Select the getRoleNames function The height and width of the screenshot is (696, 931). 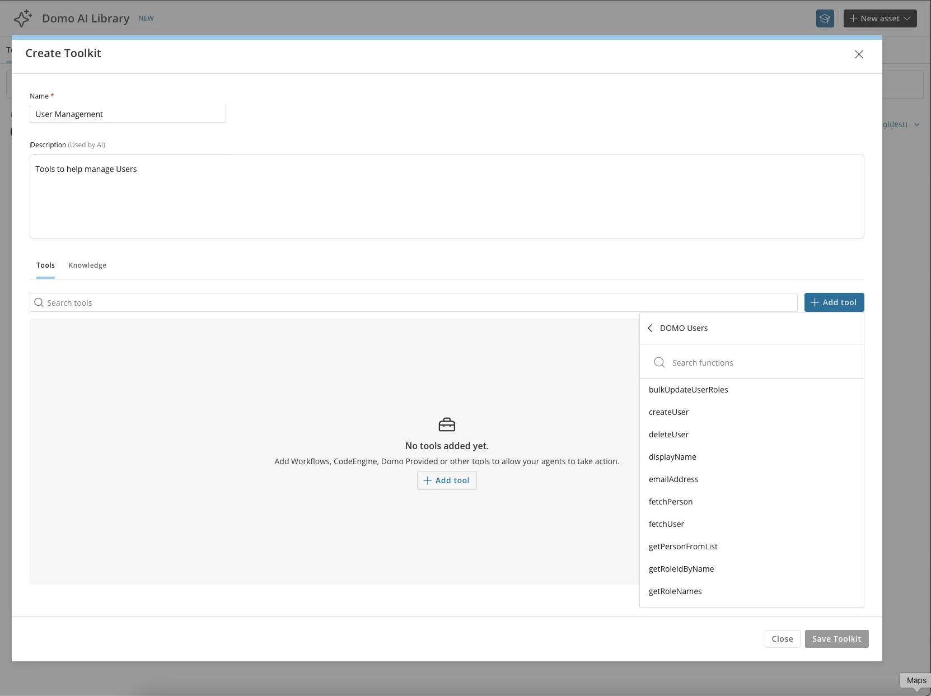coord(752,591)
